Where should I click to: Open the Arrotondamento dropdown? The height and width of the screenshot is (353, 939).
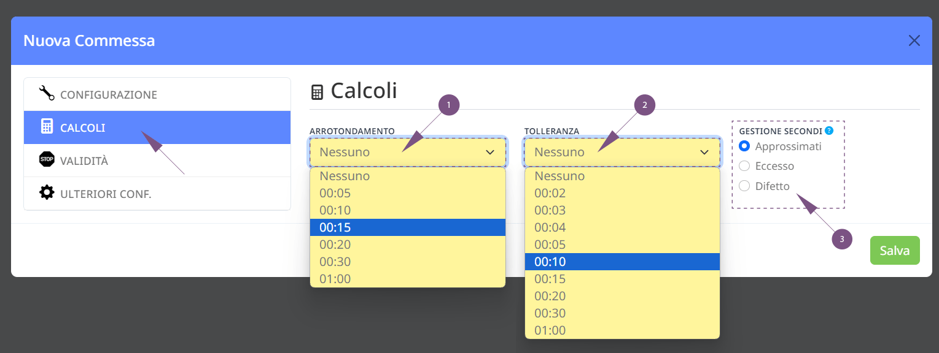click(408, 152)
